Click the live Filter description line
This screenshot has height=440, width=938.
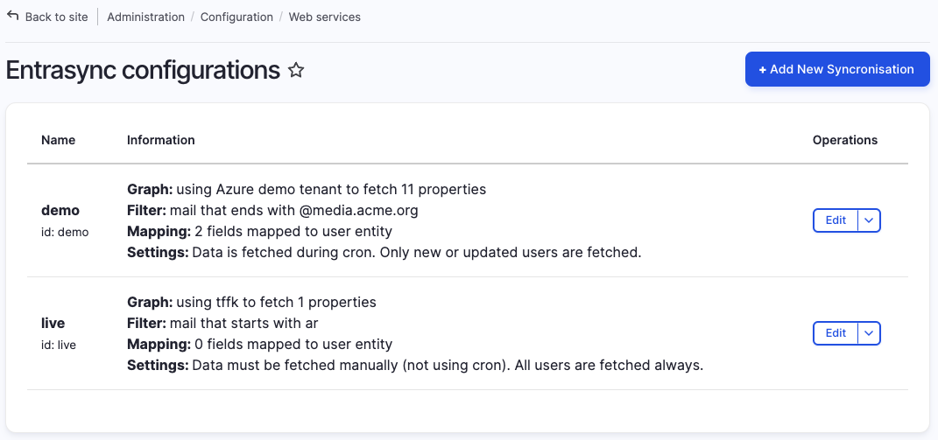coord(222,323)
